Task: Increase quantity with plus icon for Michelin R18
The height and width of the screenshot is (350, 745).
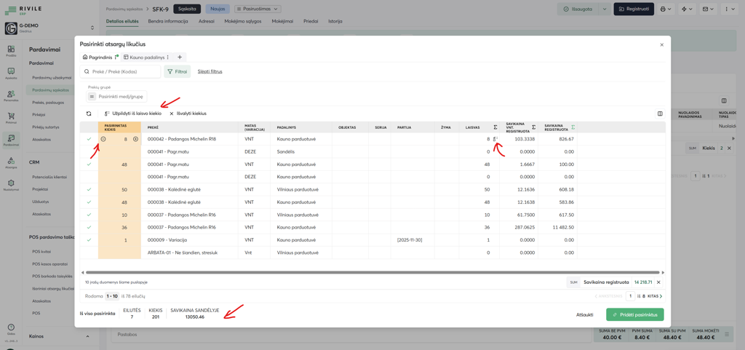Action: [135, 139]
